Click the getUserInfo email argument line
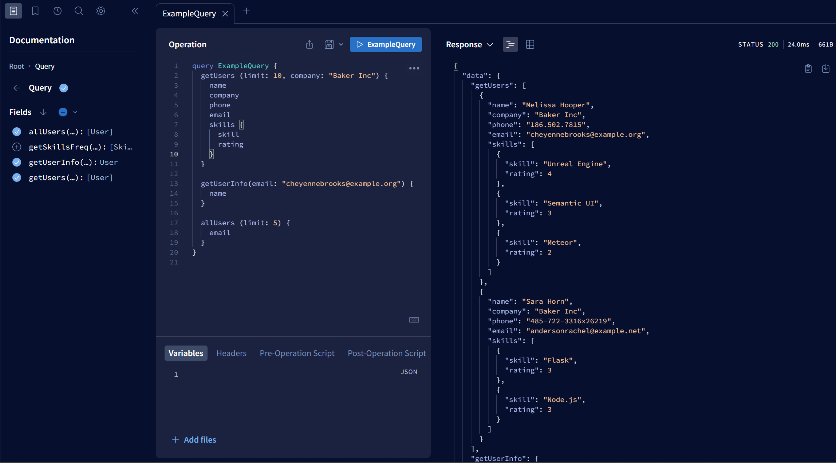Viewport: 836px width, 463px height. point(307,184)
